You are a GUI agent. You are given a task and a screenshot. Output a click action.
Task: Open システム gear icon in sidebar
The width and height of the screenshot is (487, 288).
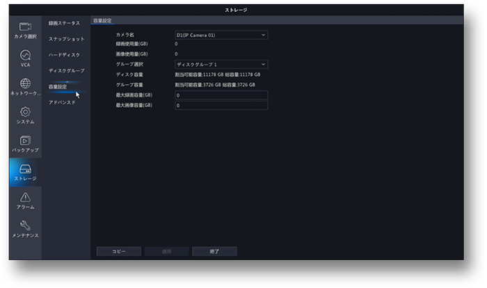click(x=25, y=112)
